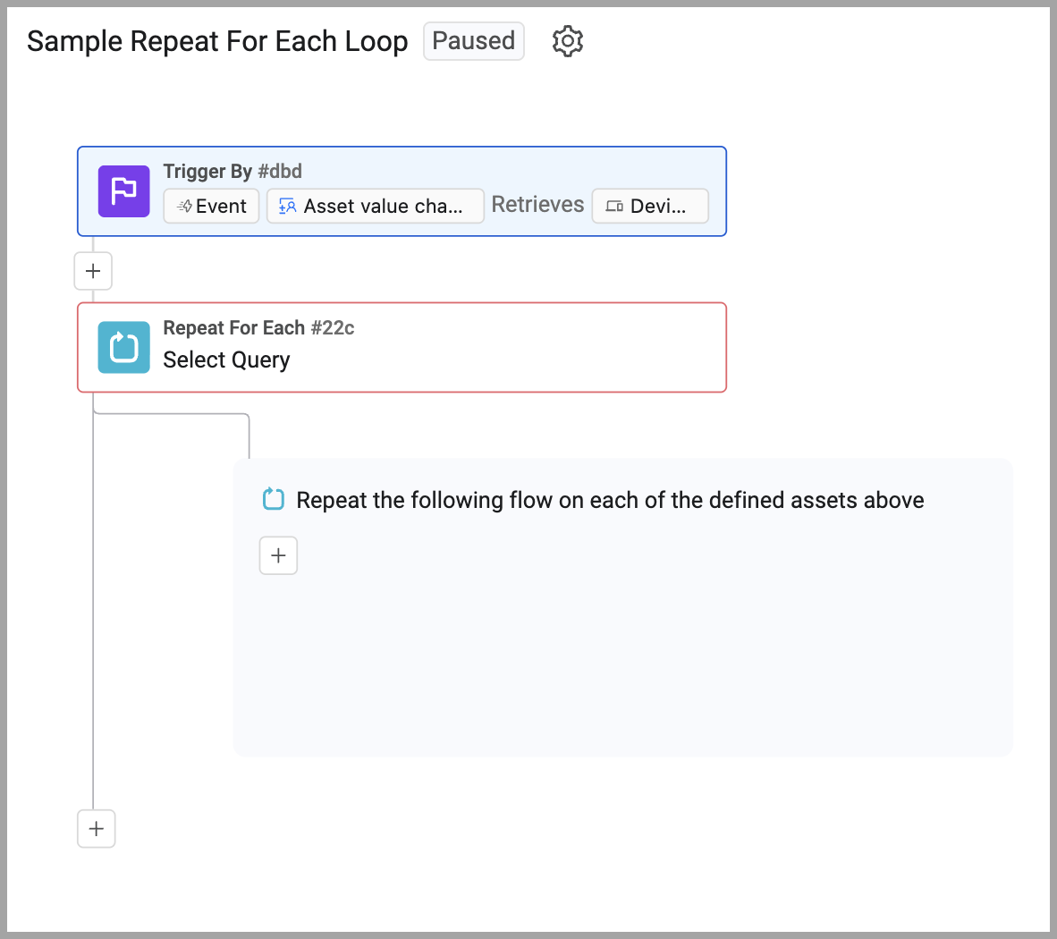Select the Event chip on the trigger
Viewport: 1057px width, 939px height.
tap(211, 206)
